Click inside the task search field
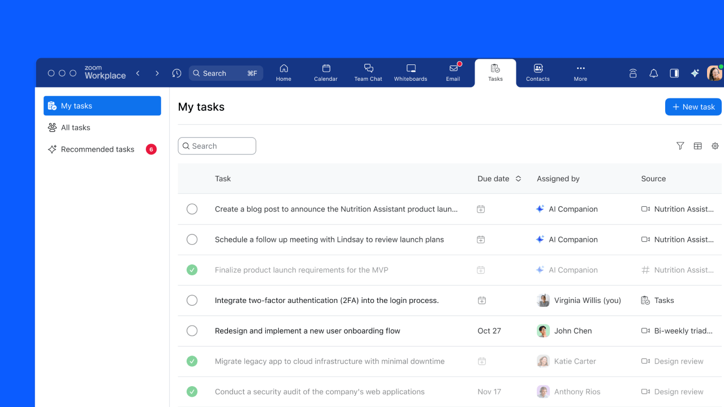Viewport: 724px width, 407px height. click(217, 145)
